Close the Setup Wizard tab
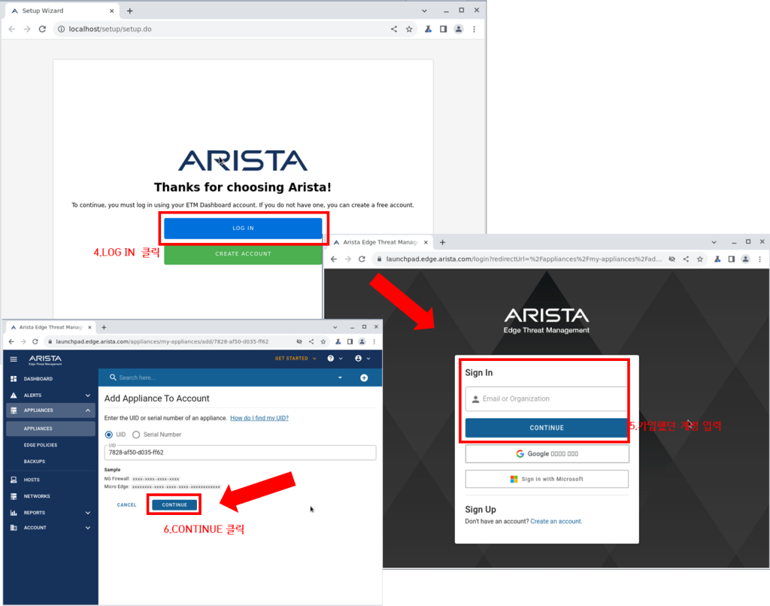 tap(111, 11)
